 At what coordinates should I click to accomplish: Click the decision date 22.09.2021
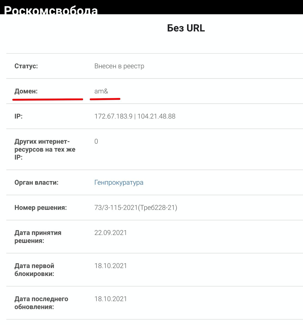click(x=111, y=233)
